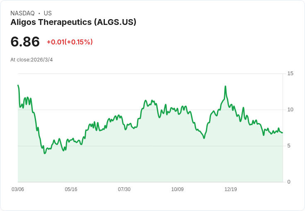Screen dimensions: 305x211
Task: Click the 15 label on the y-axis
Action: (x=290, y=74)
